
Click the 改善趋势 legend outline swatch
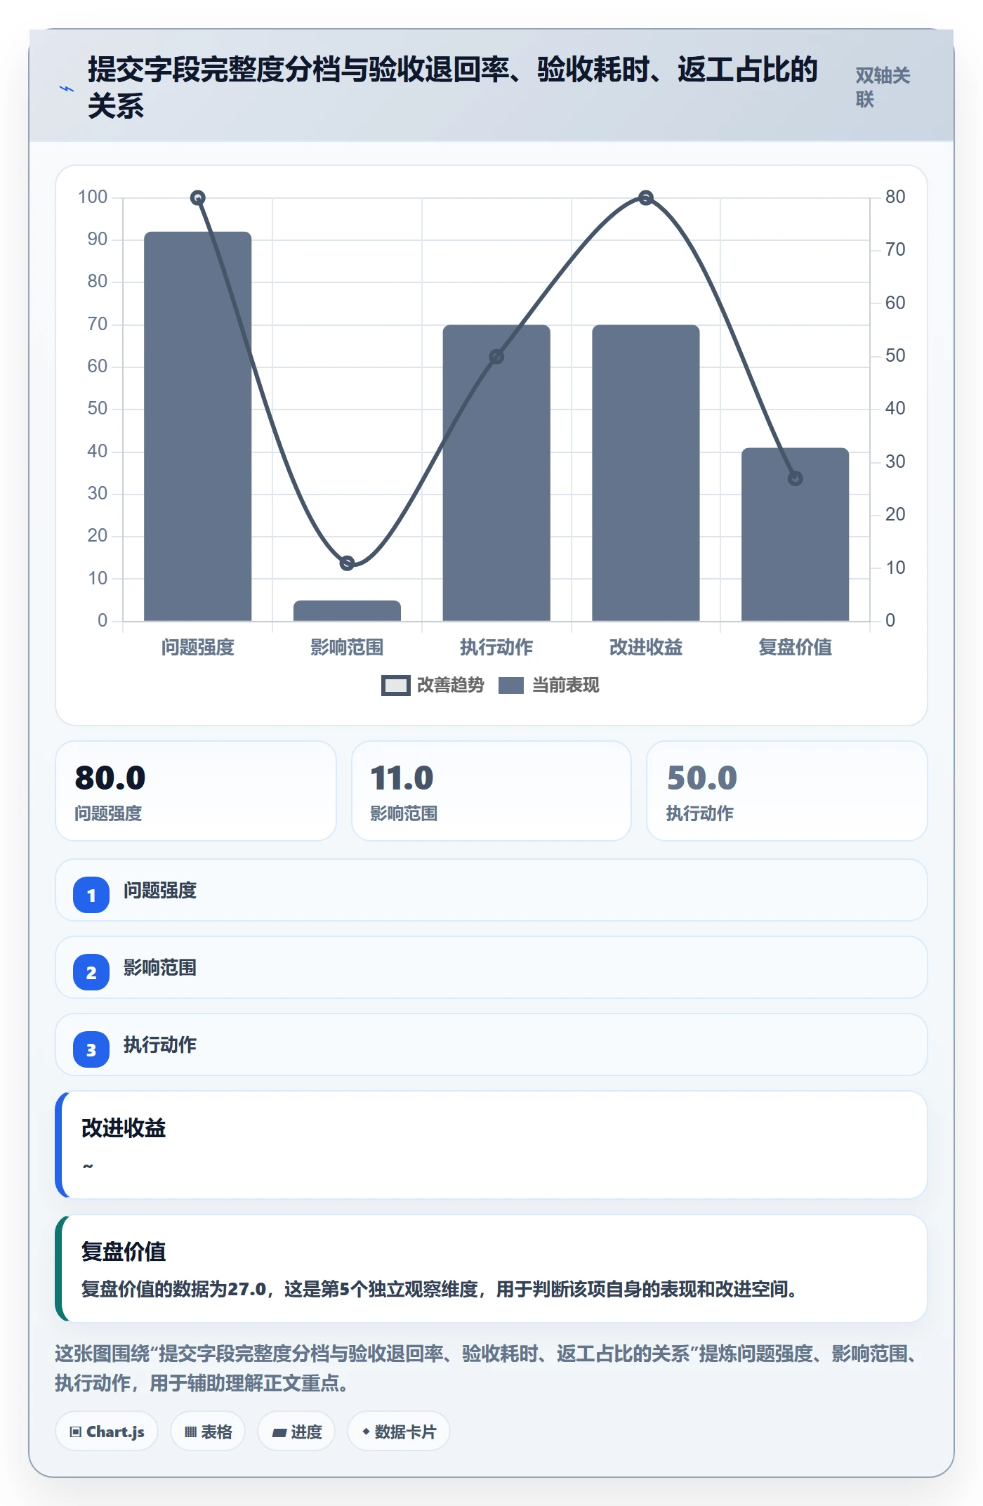pos(395,686)
